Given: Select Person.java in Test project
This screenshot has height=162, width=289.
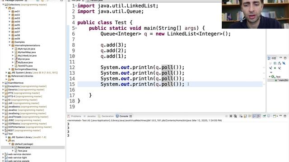Looking at the screenshot, I should click(x=24, y=148).
